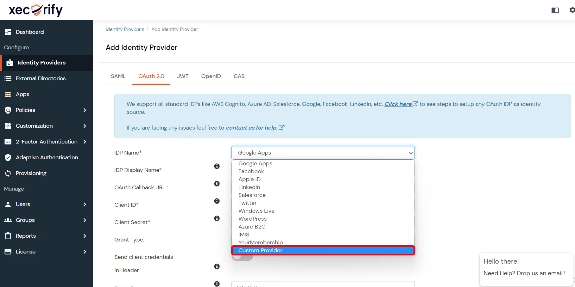
Task: Click the Provisioning sync icon
Action: [8, 173]
